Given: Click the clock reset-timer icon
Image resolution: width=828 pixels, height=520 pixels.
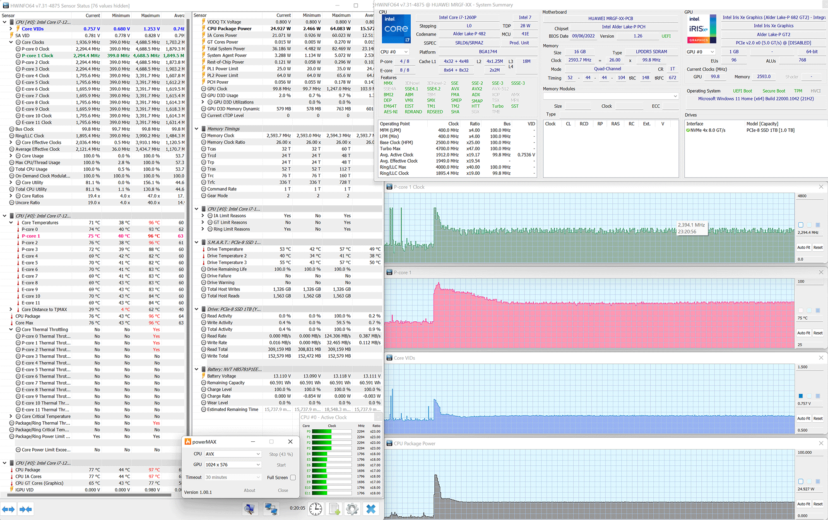Looking at the screenshot, I should click(315, 509).
